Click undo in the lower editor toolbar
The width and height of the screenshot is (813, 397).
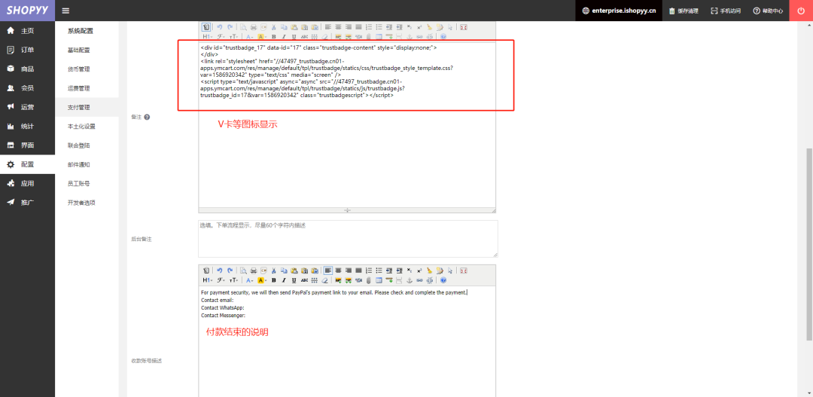[x=220, y=270]
